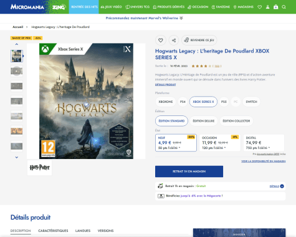Click the Harry Potter brand logo
Image resolution: width=296 pixels, height=237 pixels.
click(39, 168)
